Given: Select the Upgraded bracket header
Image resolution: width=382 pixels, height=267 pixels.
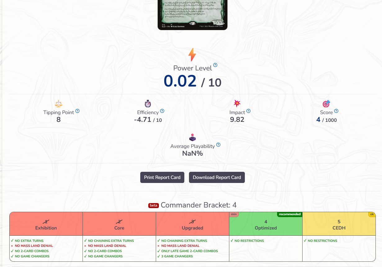Looking at the screenshot, I should click(x=192, y=224).
